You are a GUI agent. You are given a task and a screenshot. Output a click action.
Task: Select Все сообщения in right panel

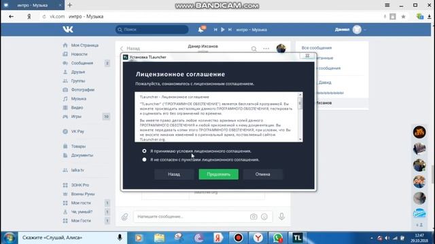[317, 48]
